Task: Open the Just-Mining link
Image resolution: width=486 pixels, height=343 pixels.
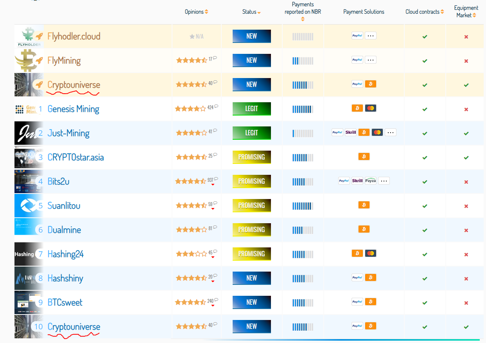Action: click(x=68, y=133)
